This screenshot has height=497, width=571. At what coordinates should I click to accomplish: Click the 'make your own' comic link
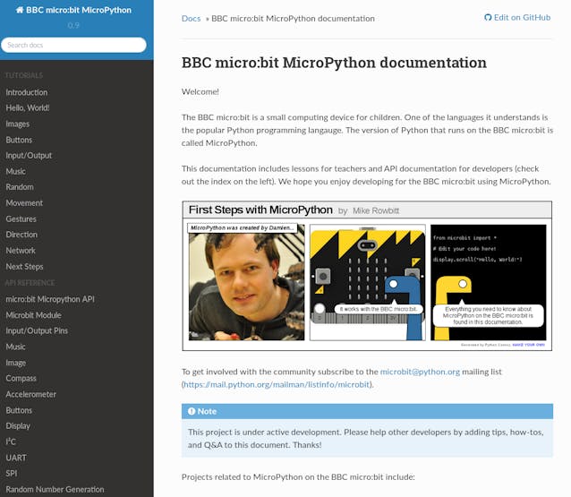(528, 345)
